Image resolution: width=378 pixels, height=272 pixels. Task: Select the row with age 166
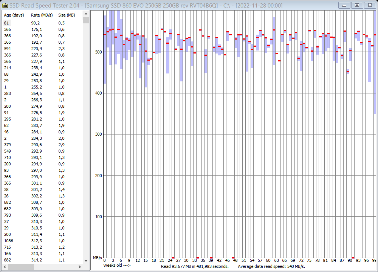(42, 254)
